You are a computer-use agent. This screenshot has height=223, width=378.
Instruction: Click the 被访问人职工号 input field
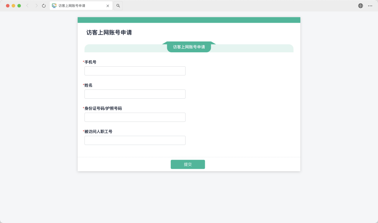click(x=135, y=140)
